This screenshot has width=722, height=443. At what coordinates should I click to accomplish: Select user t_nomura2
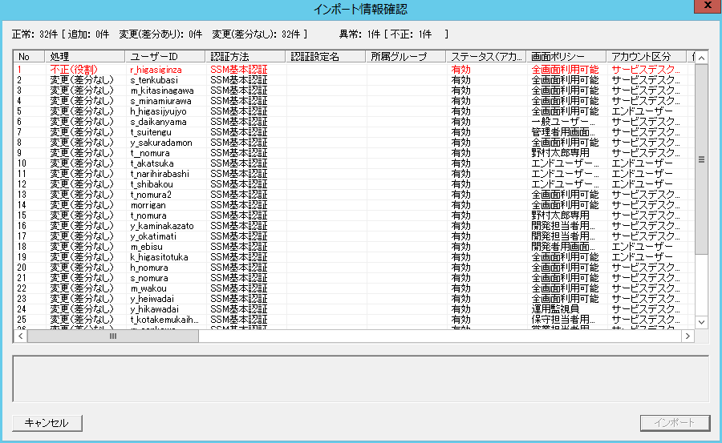click(x=151, y=195)
